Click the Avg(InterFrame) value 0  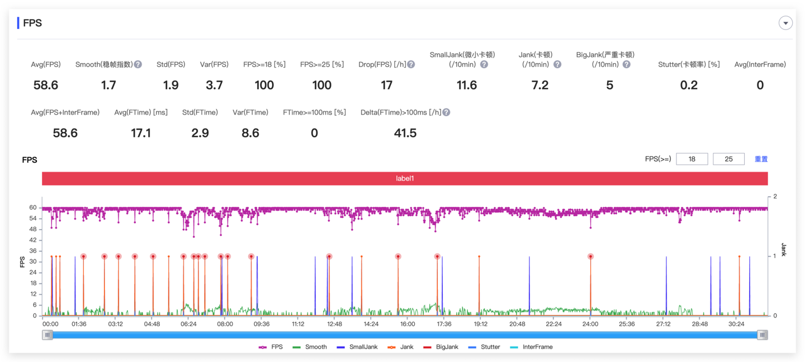760,85
